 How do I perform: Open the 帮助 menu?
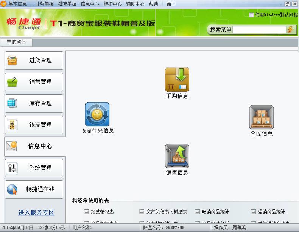154,4
